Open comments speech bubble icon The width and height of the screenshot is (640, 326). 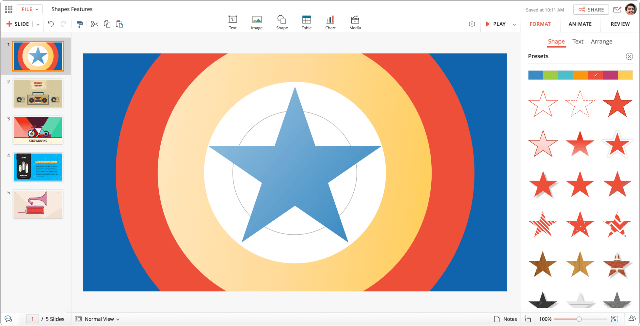pos(8,319)
